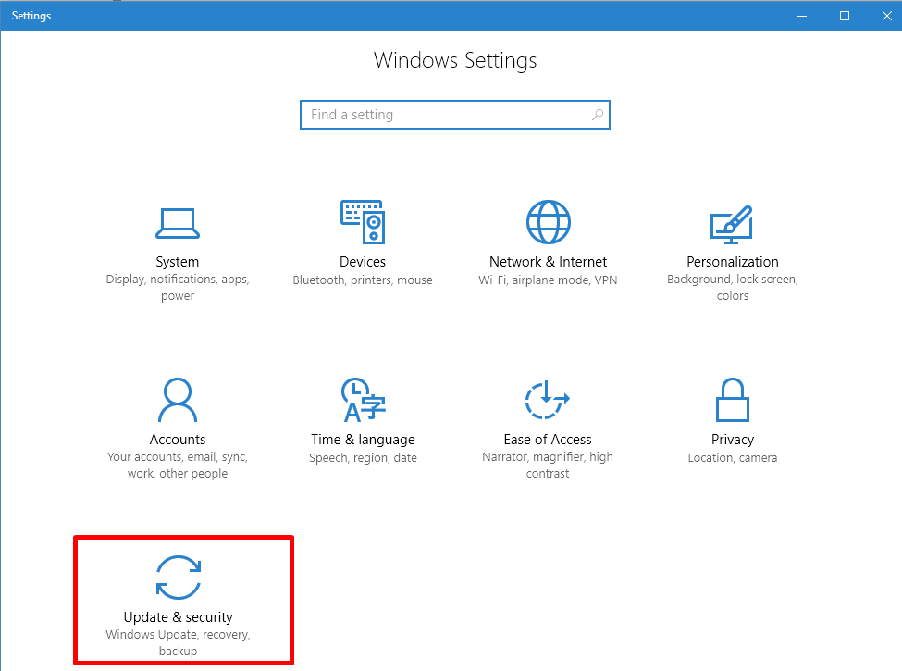Click 'Background, lock screen, colors' description
The height and width of the screenshot is (671, 902).
[x=733, y=287]
